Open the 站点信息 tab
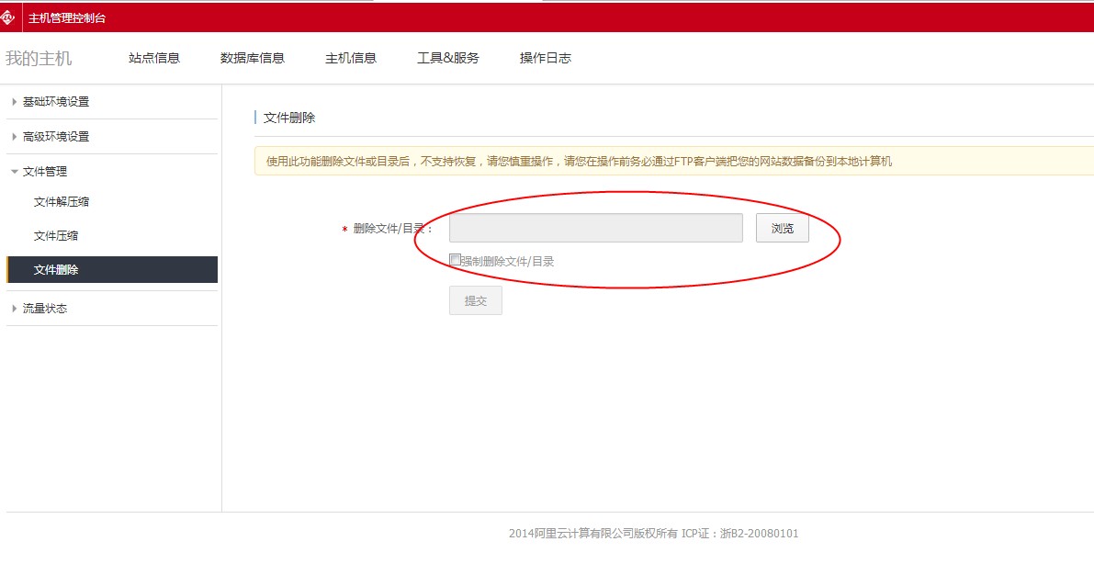The width and height of the screenshot is (1094, 564). click(x=154, y=58)
